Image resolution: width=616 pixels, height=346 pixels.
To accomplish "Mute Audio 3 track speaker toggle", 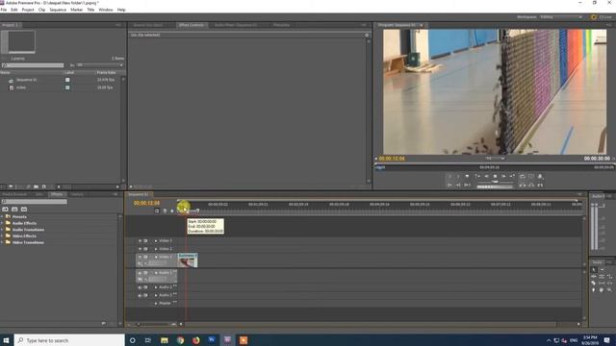I will [140, 295].
